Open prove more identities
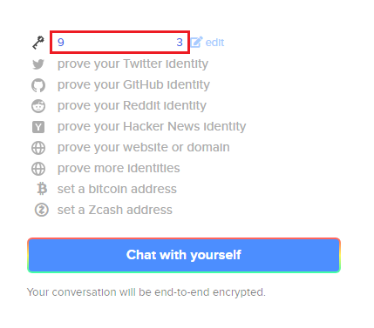Screen dimensions: 374x328 coord(119,168)
